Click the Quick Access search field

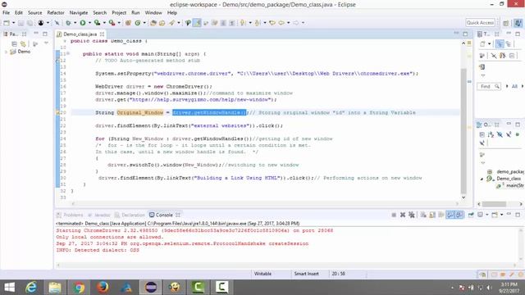tap(480, 23)
